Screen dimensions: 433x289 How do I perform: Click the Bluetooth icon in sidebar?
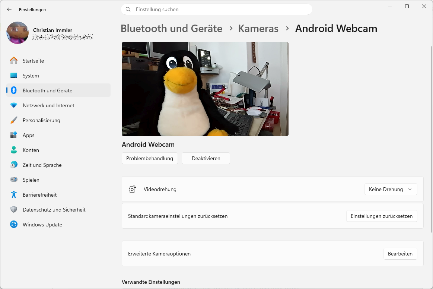coord(14,90)
